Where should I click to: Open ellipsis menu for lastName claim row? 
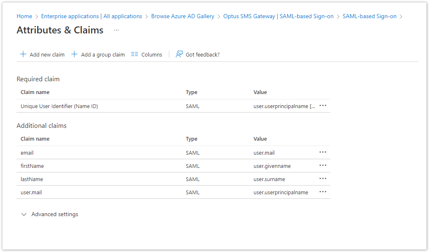click(x=323, y=179)
